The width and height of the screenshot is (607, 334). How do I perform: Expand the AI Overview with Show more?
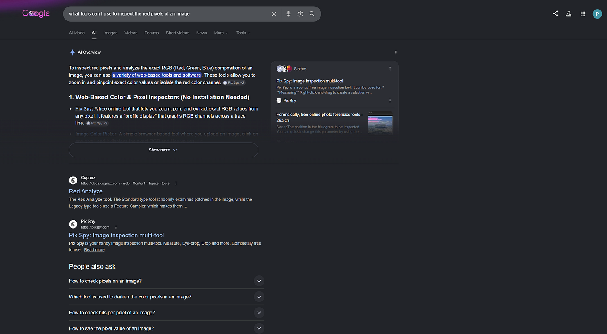[163, 150]
